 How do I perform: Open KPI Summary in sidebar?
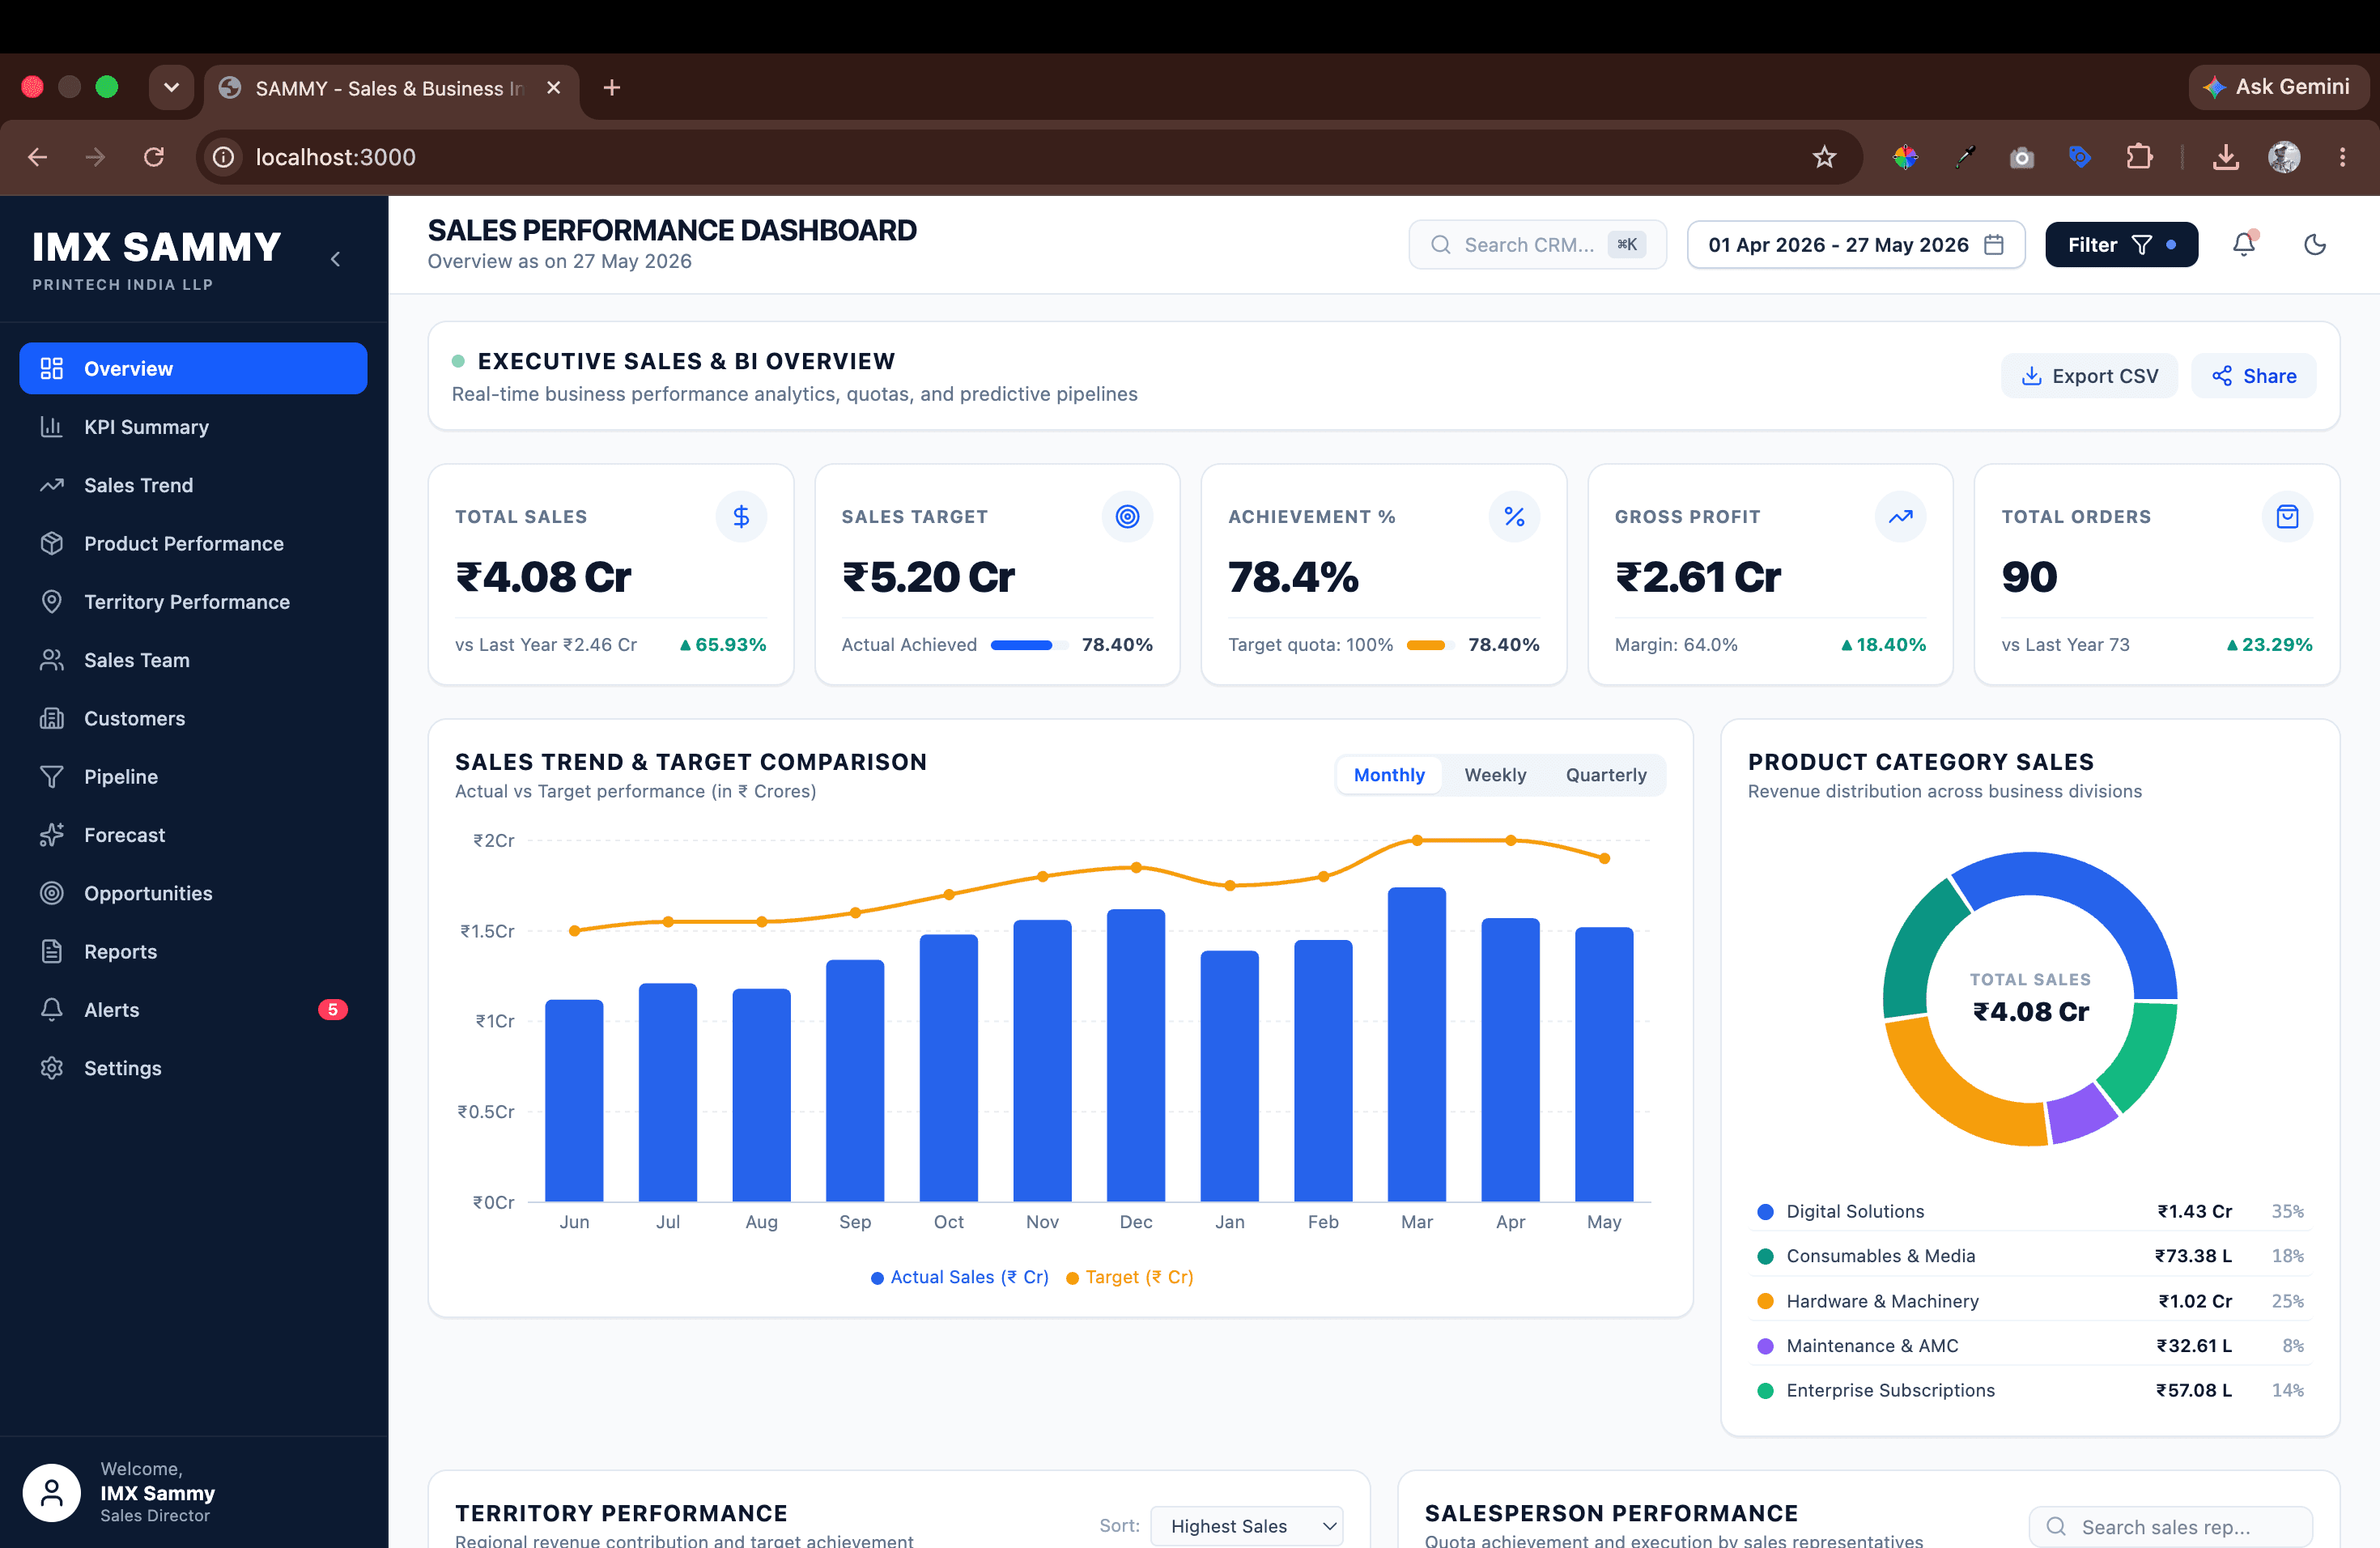[193, 427]
